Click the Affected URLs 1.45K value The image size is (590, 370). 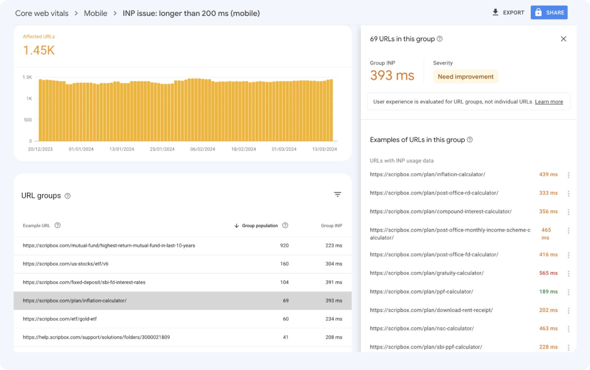point(39,50)
